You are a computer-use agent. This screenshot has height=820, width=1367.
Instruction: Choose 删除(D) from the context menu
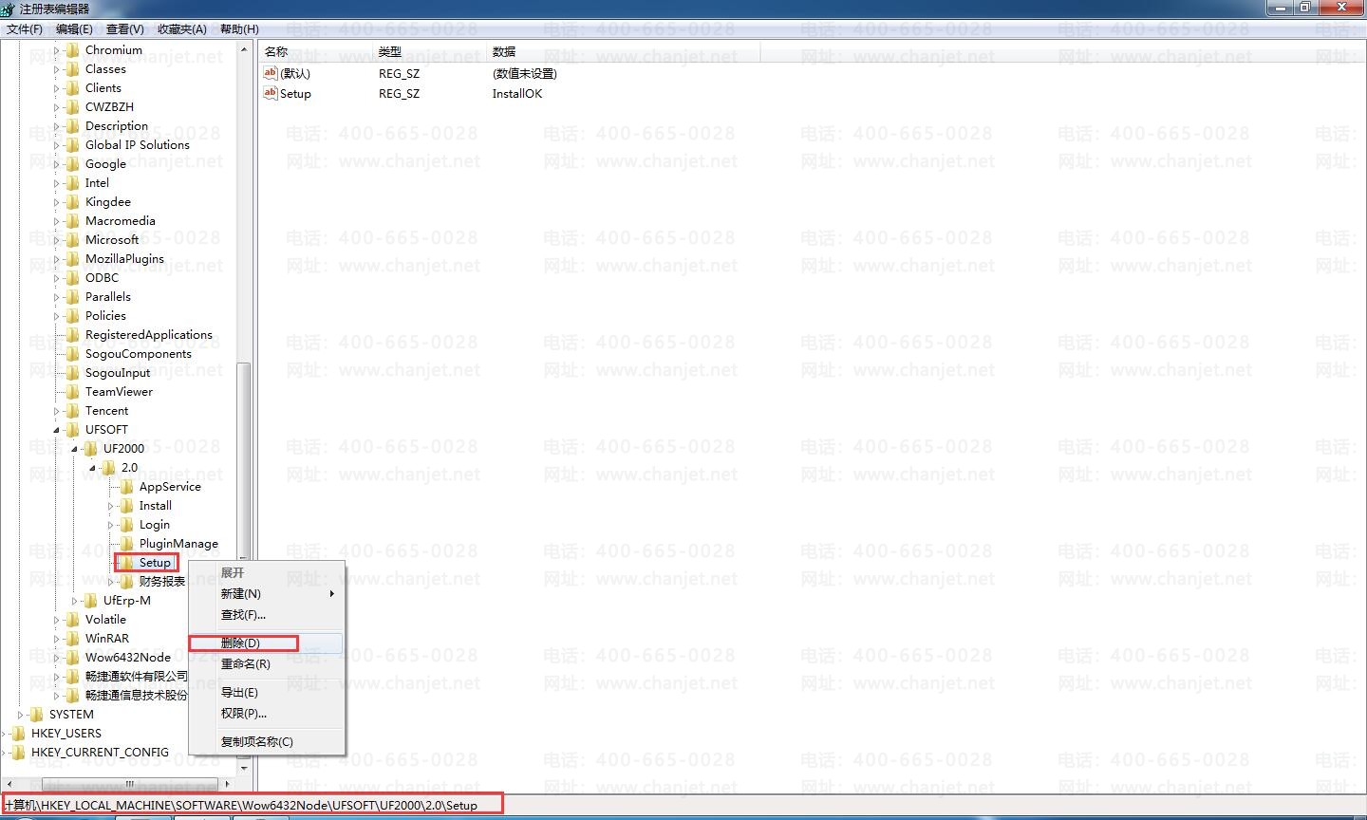pos(267,643)
